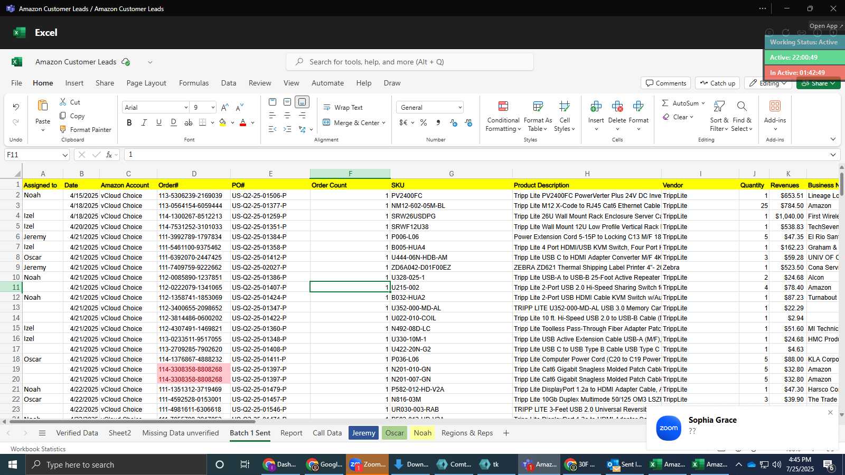Toggle Wrap Text on selected cell
The image size is (845, 475).
343,107
